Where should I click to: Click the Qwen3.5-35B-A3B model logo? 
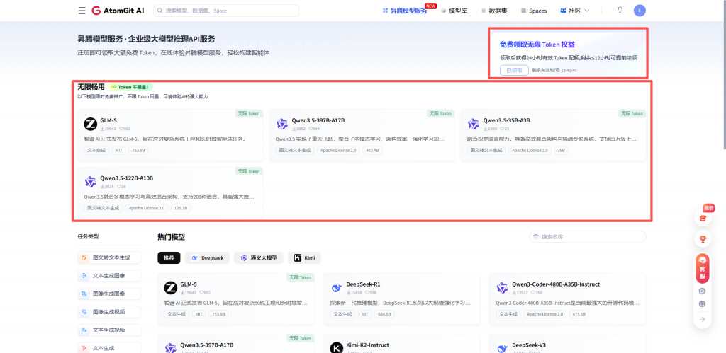(x=473, y=124)
